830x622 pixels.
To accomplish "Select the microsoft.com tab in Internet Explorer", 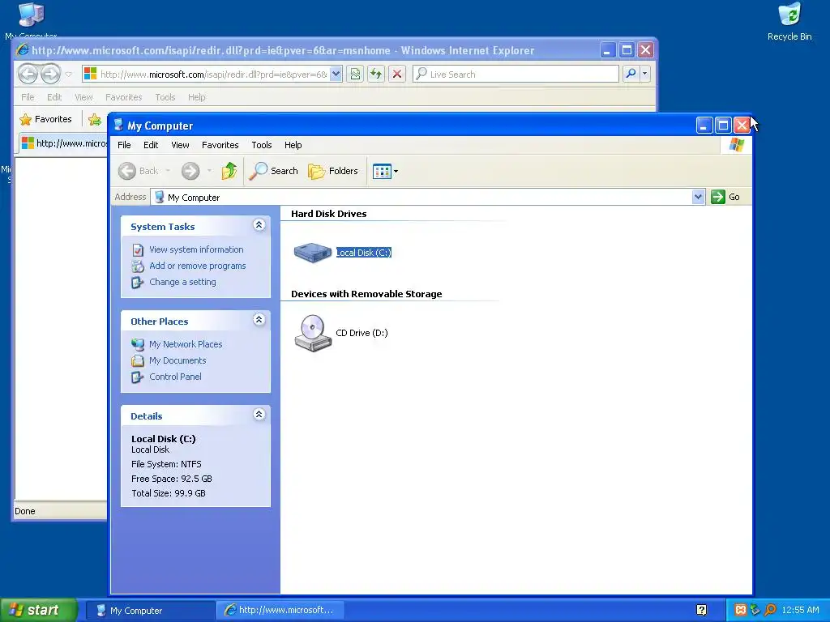I will click(x=63, y=143).
